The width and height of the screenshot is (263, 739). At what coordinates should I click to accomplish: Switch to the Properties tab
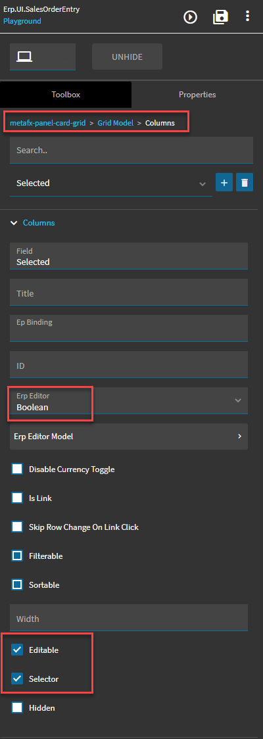point(197,95)
